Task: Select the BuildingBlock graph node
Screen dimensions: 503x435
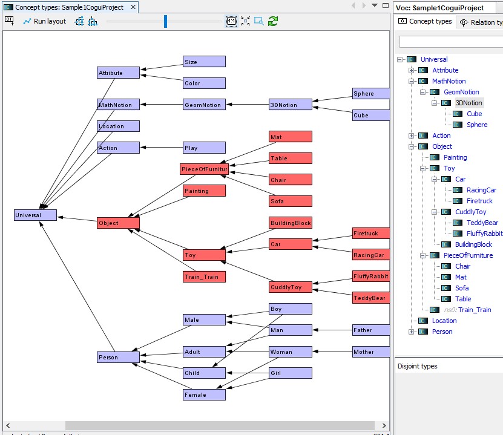Action: pyautogui.click(x=291, y=223)
